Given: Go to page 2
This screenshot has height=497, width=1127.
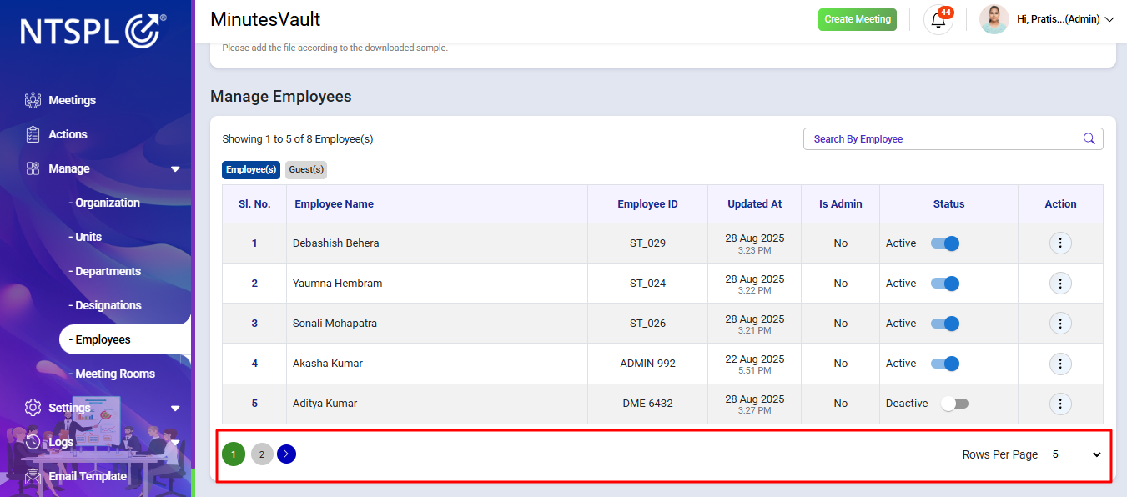Looking at the screenshot, I should coord(262,454).
